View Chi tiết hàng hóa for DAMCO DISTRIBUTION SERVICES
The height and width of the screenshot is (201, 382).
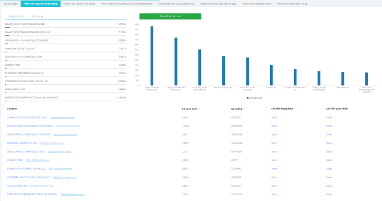pos(274,126)
